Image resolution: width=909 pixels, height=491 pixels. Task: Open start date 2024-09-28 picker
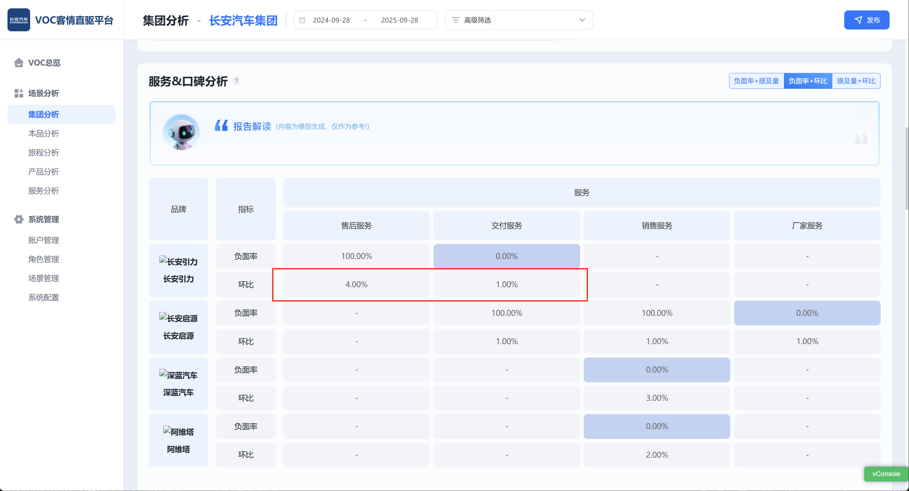click(x=331, y=20)
